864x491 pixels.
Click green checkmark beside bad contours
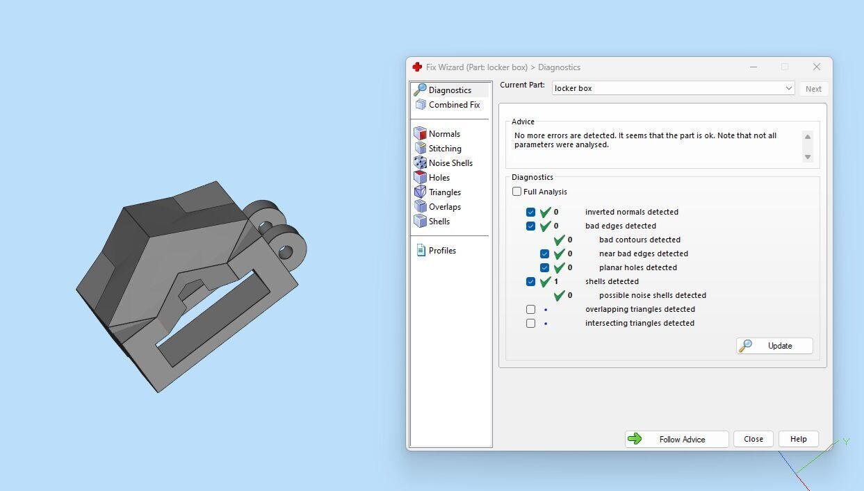pyautogui.click(x=560, y=240)
